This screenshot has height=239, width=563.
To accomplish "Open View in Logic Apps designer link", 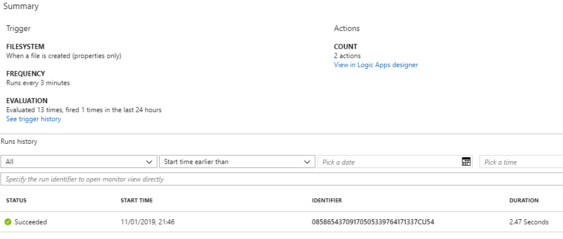I will 376,65.
